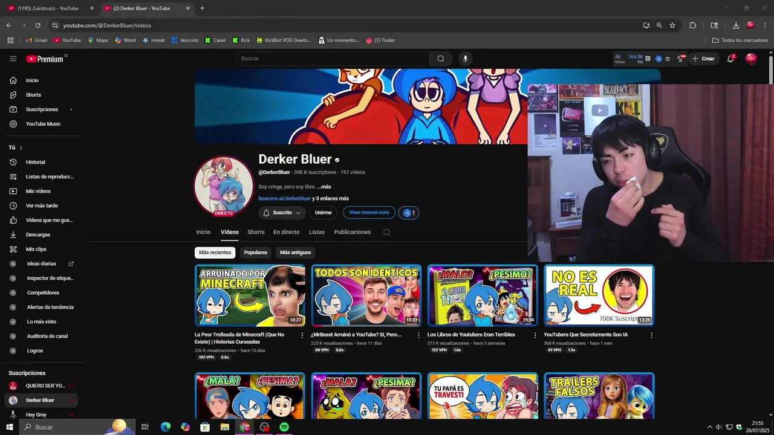Open 'Los Libros de Youtubers' video options
Viewport: 774px width, 435px height.
(535, 335)
